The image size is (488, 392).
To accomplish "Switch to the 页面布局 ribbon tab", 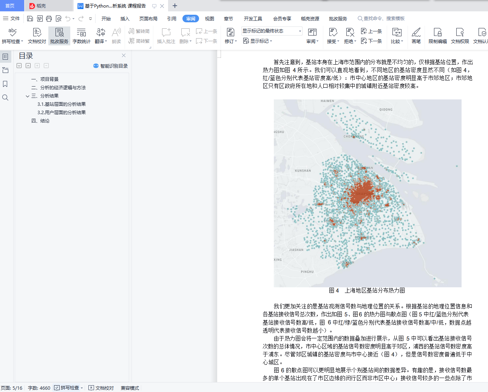I will tap(148, 19).
